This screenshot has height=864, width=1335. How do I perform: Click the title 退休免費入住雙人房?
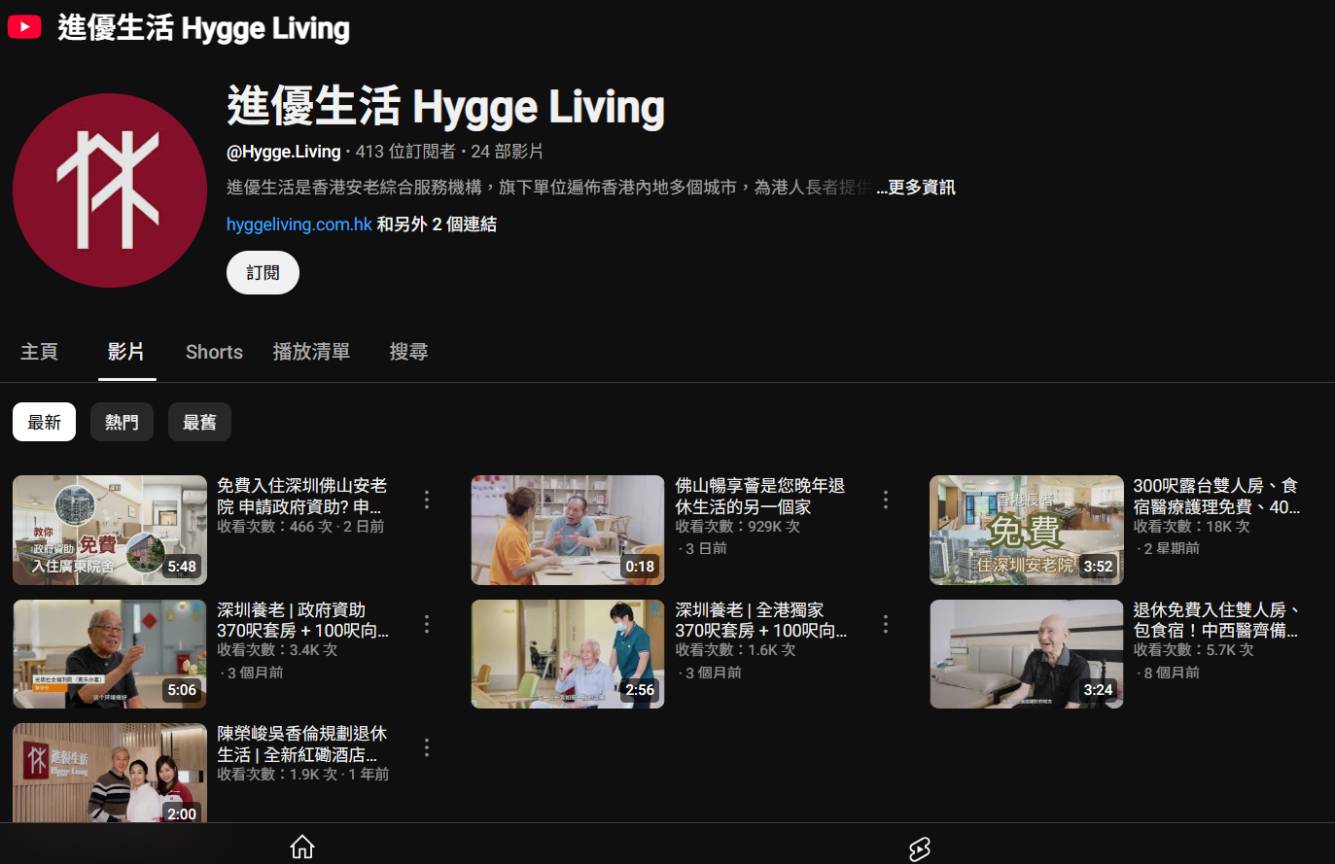tap(1216, 620)
